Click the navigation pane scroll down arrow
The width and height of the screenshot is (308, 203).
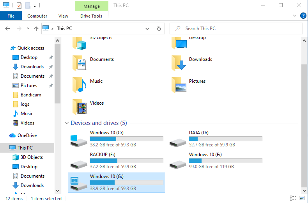(x=57, y=191)
